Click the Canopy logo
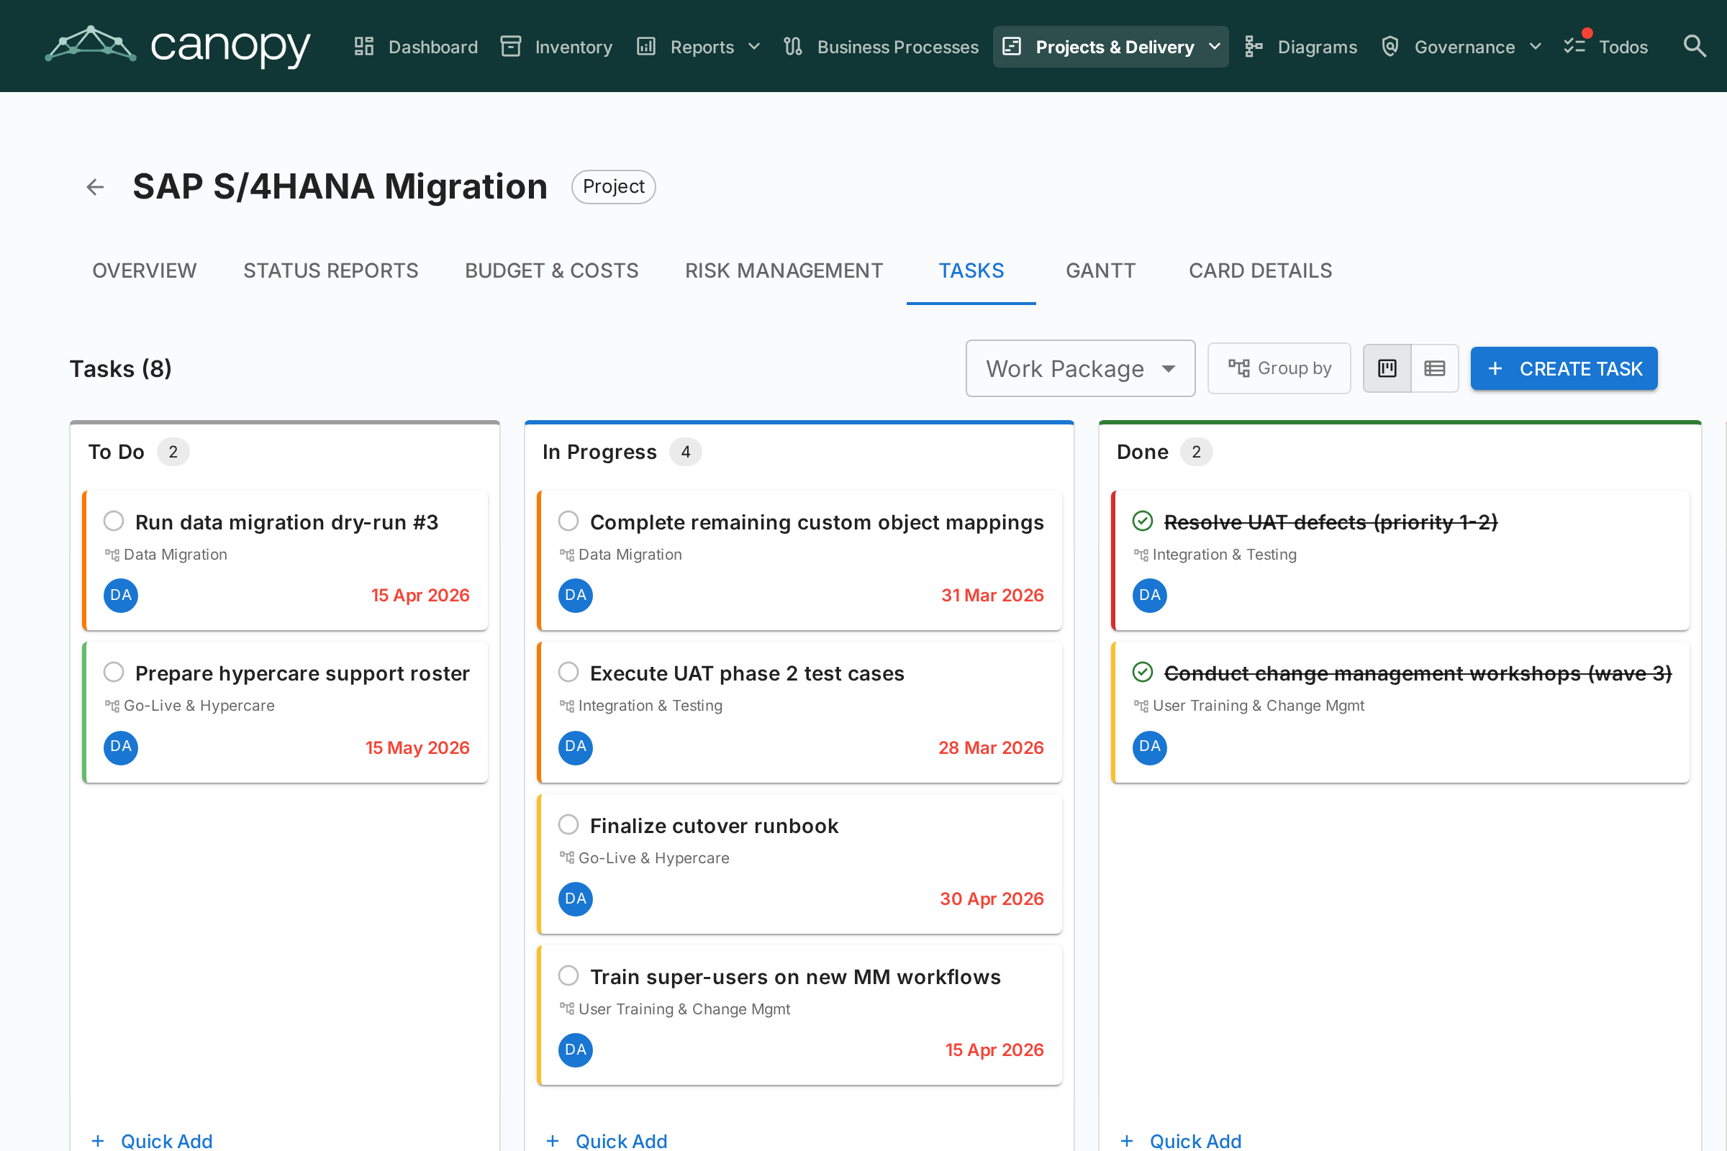The image size is (1727, 1151). tap(178, 45)
